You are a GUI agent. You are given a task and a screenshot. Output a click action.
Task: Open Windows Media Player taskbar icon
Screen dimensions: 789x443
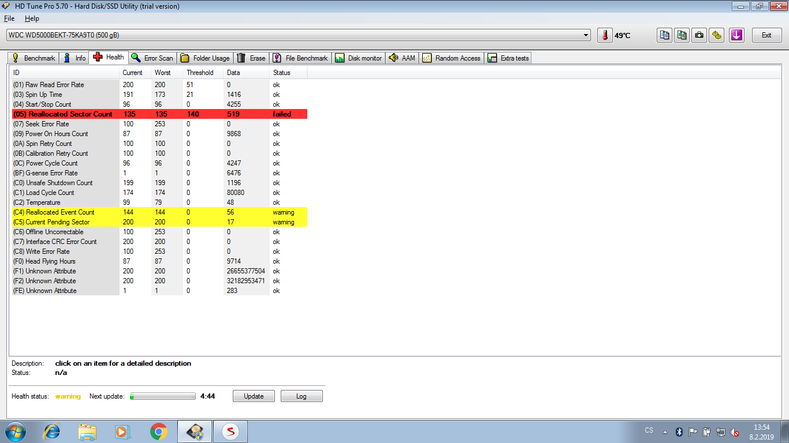(x=123, y=431)
